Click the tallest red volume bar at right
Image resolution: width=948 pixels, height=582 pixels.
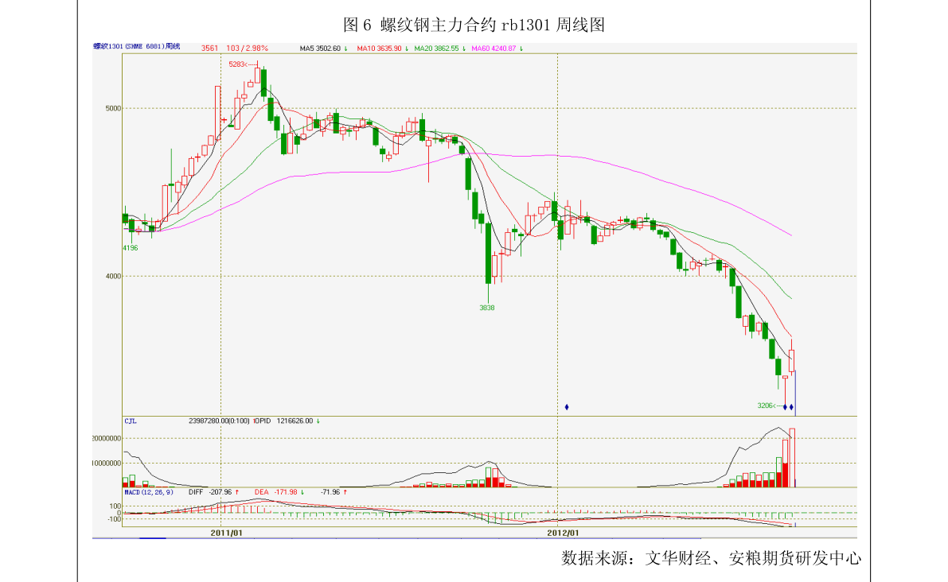coord(792,457)
